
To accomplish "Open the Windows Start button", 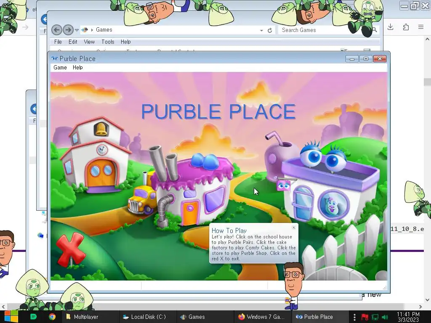I will pyautogui.click(x=11, y=317).
